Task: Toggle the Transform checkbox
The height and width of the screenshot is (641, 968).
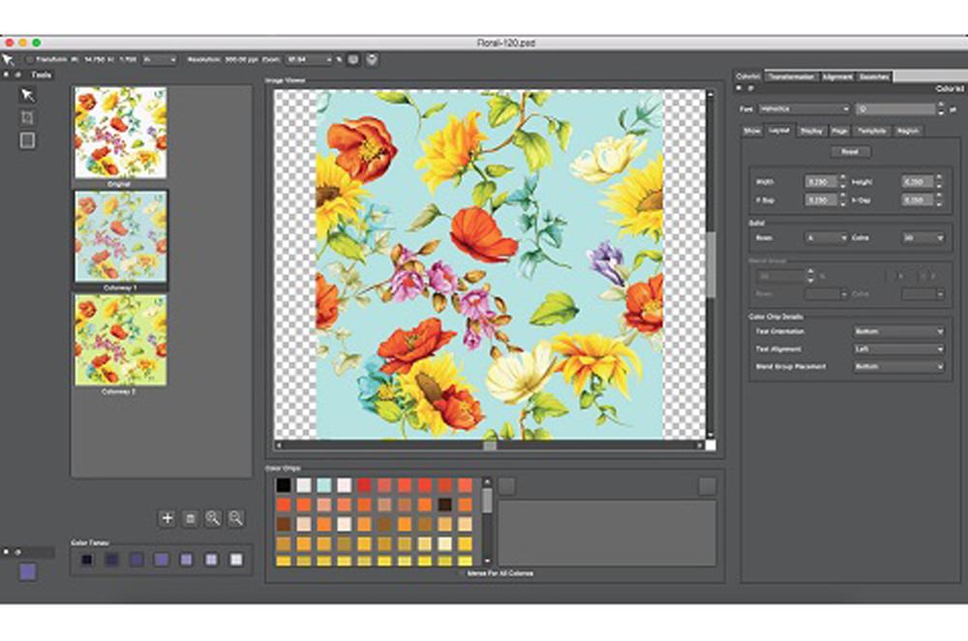Action: 29,60
